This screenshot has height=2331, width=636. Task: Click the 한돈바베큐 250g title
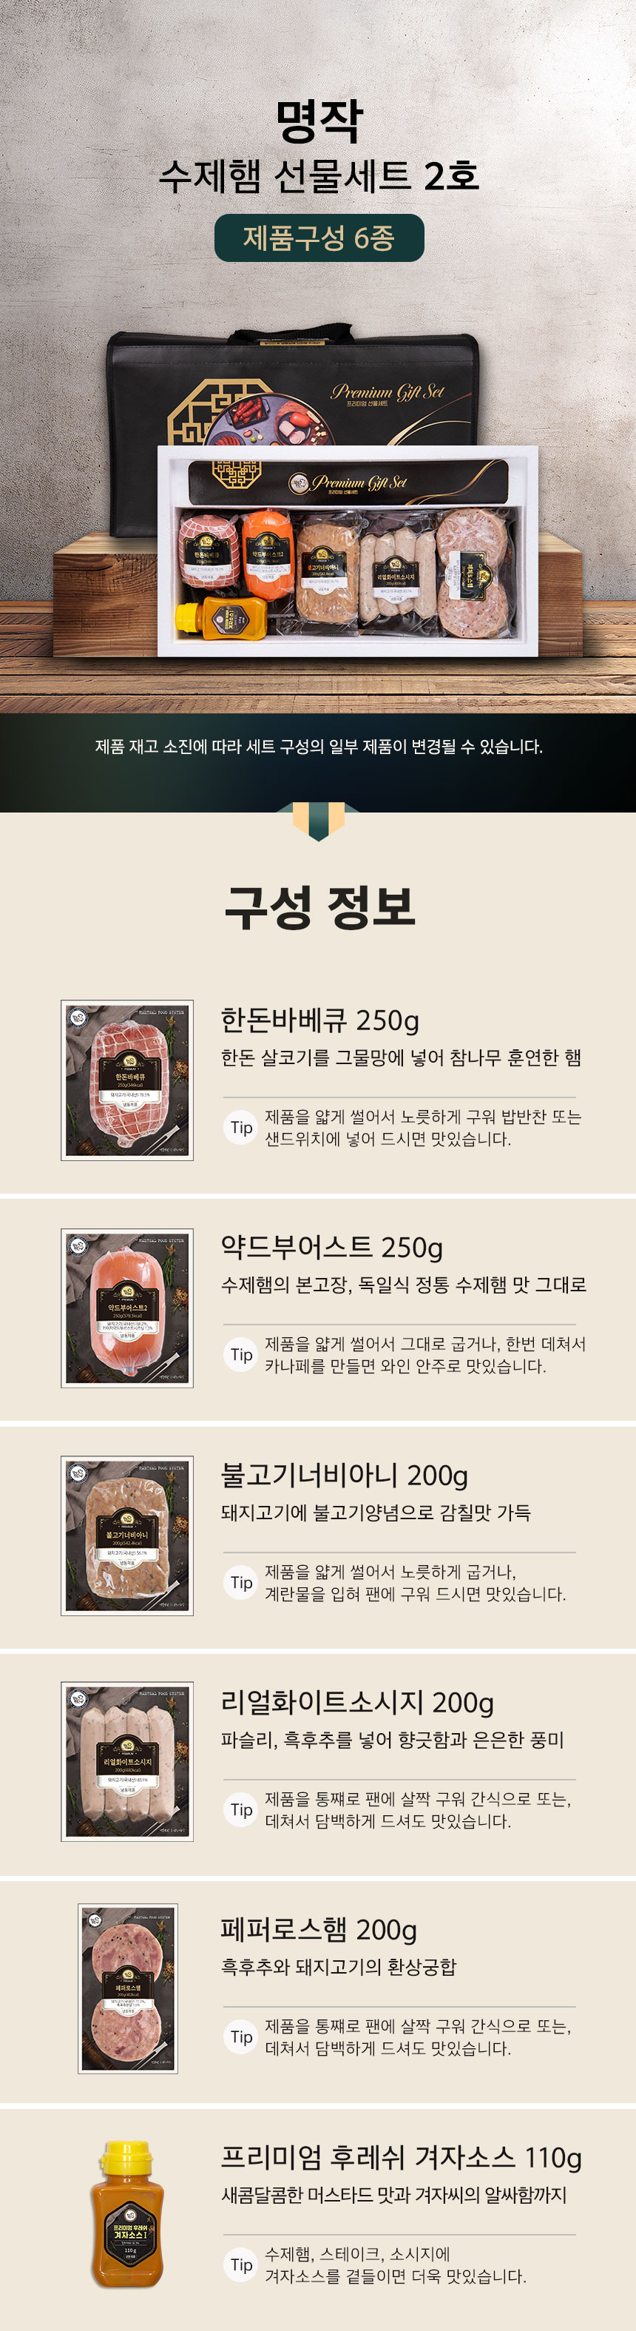pos(320,1020)
